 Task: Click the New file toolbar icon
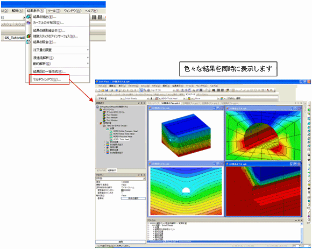click(99, 90)
